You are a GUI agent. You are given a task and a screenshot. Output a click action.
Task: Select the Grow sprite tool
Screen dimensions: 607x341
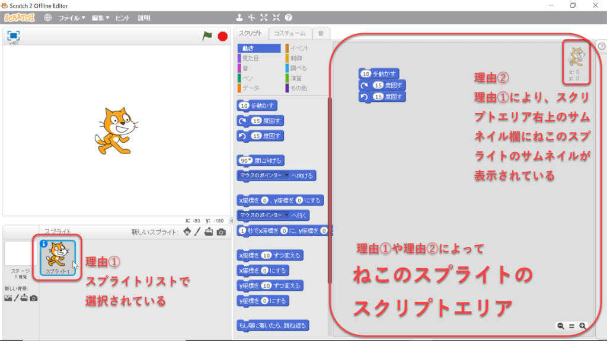click(x=264, y=17)
